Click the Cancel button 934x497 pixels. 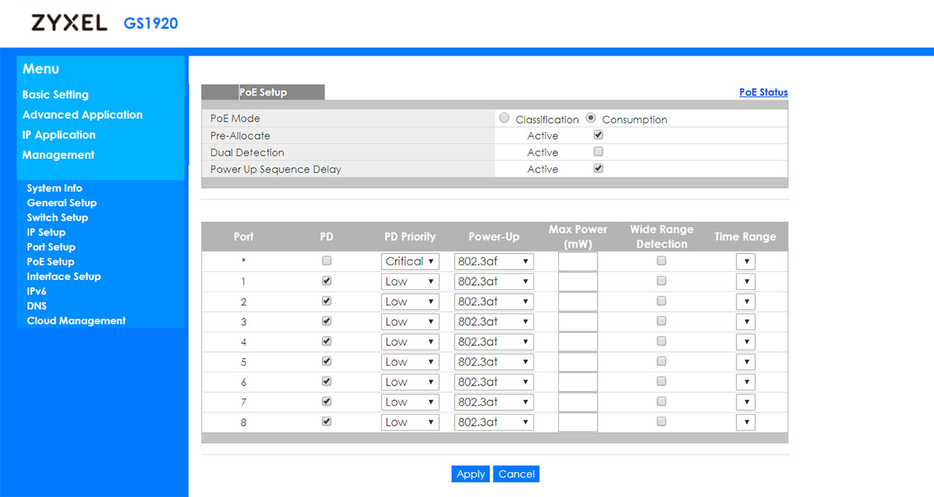tap(517, 474)
